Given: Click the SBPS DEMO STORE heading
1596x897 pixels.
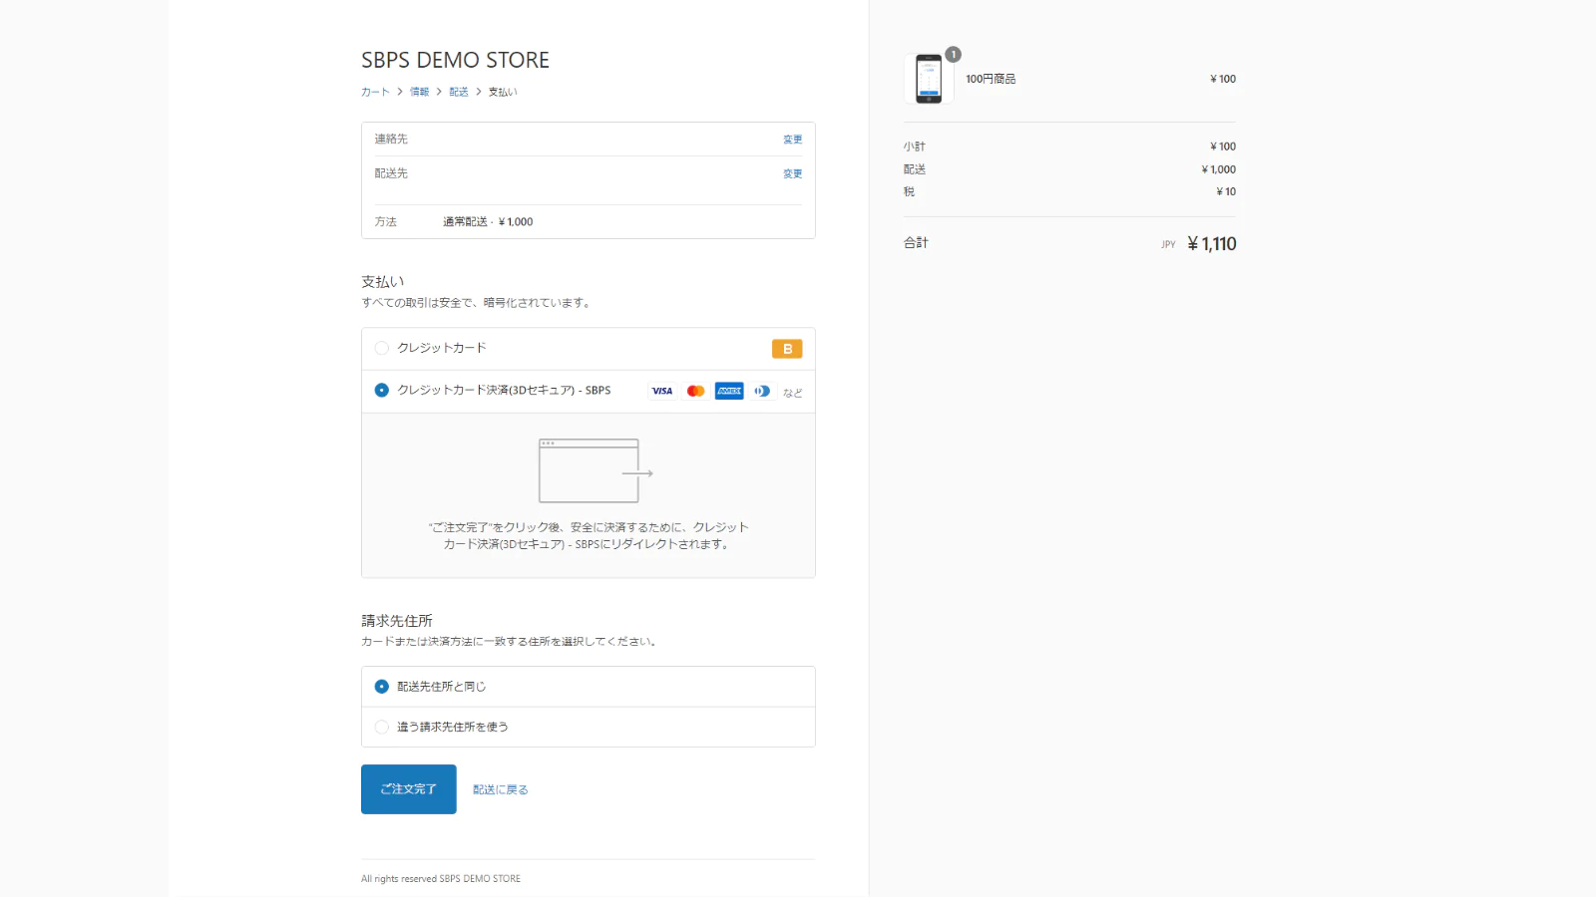Looking at the screenshot, I should (455, 60).
